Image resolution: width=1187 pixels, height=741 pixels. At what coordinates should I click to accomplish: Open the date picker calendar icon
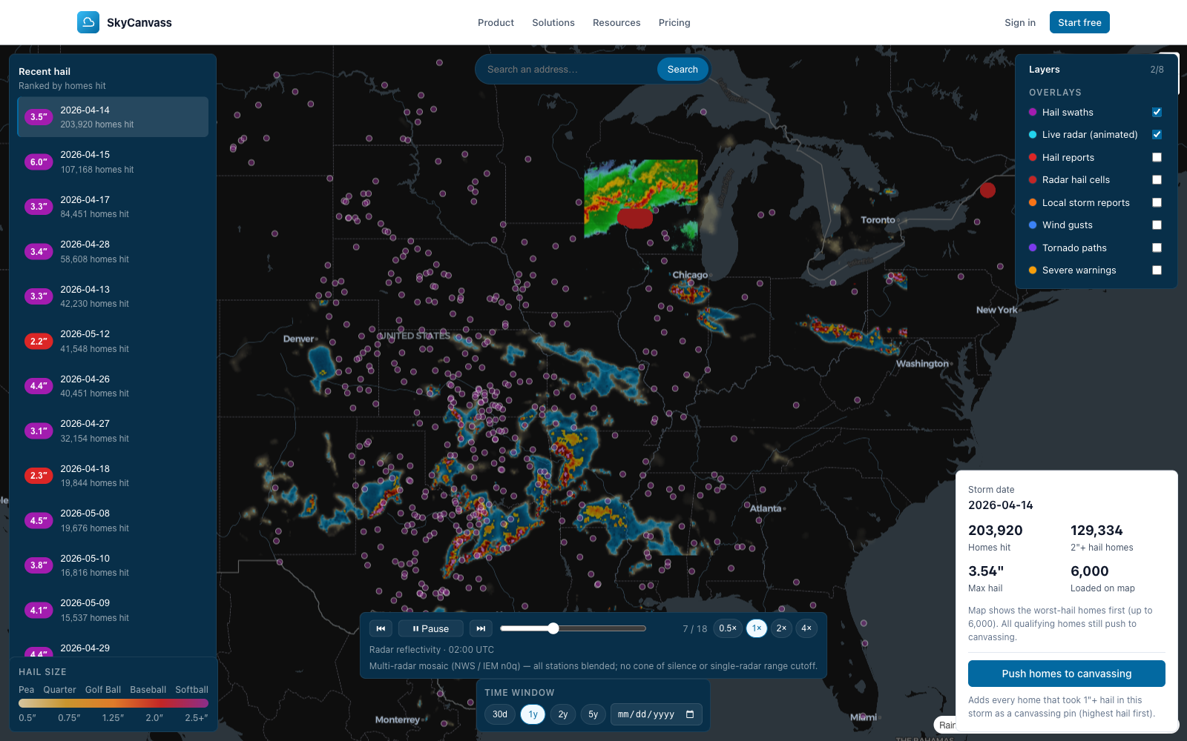click(690, 714)
